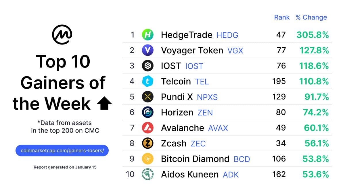Open the coinmarketcap.com/gainers-losers/ link button
345x194 pixels.
click(62, 150)
